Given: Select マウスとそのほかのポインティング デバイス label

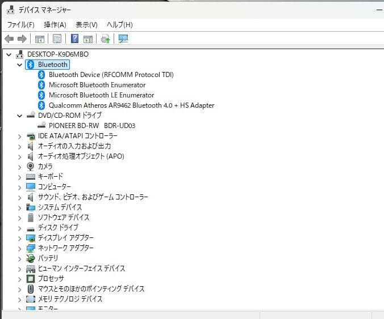Looking at the screenshot, I should (91, 289).
